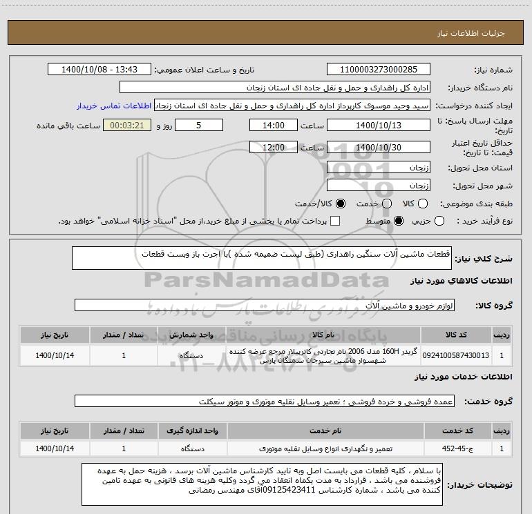Click the goods code 0924100587430013
This screenshot has width=532, height=514.
tap(456, 355)
